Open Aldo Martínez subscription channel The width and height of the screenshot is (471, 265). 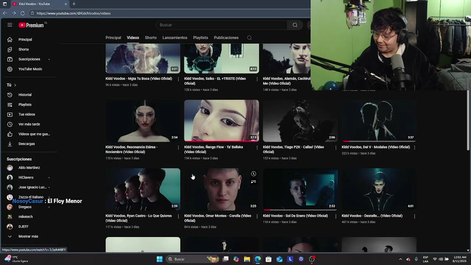29,167
